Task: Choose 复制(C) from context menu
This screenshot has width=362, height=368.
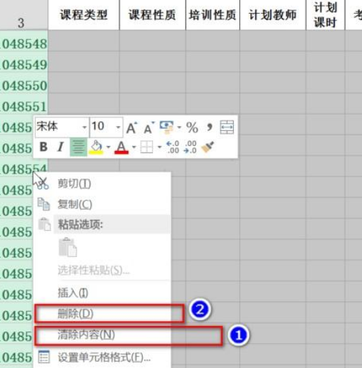Action: pos(102,204)
